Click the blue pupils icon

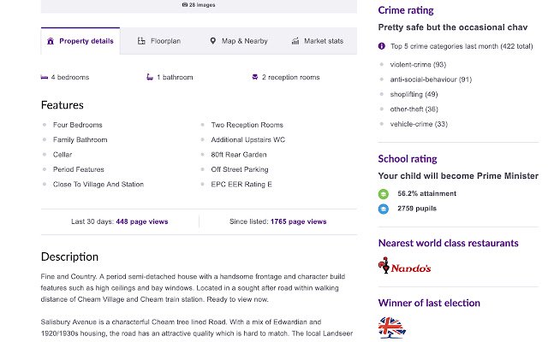(x=384, y=209)
